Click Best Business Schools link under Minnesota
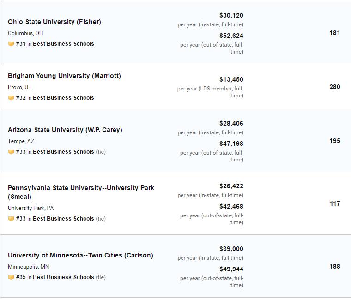 [x=63, y=277]
